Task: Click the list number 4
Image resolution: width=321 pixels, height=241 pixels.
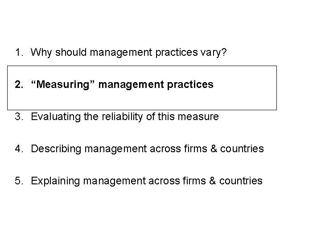Action: point(19,149)
